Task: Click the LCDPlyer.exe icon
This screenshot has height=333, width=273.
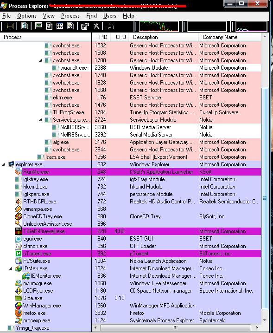Action: (x=19, y=291)
